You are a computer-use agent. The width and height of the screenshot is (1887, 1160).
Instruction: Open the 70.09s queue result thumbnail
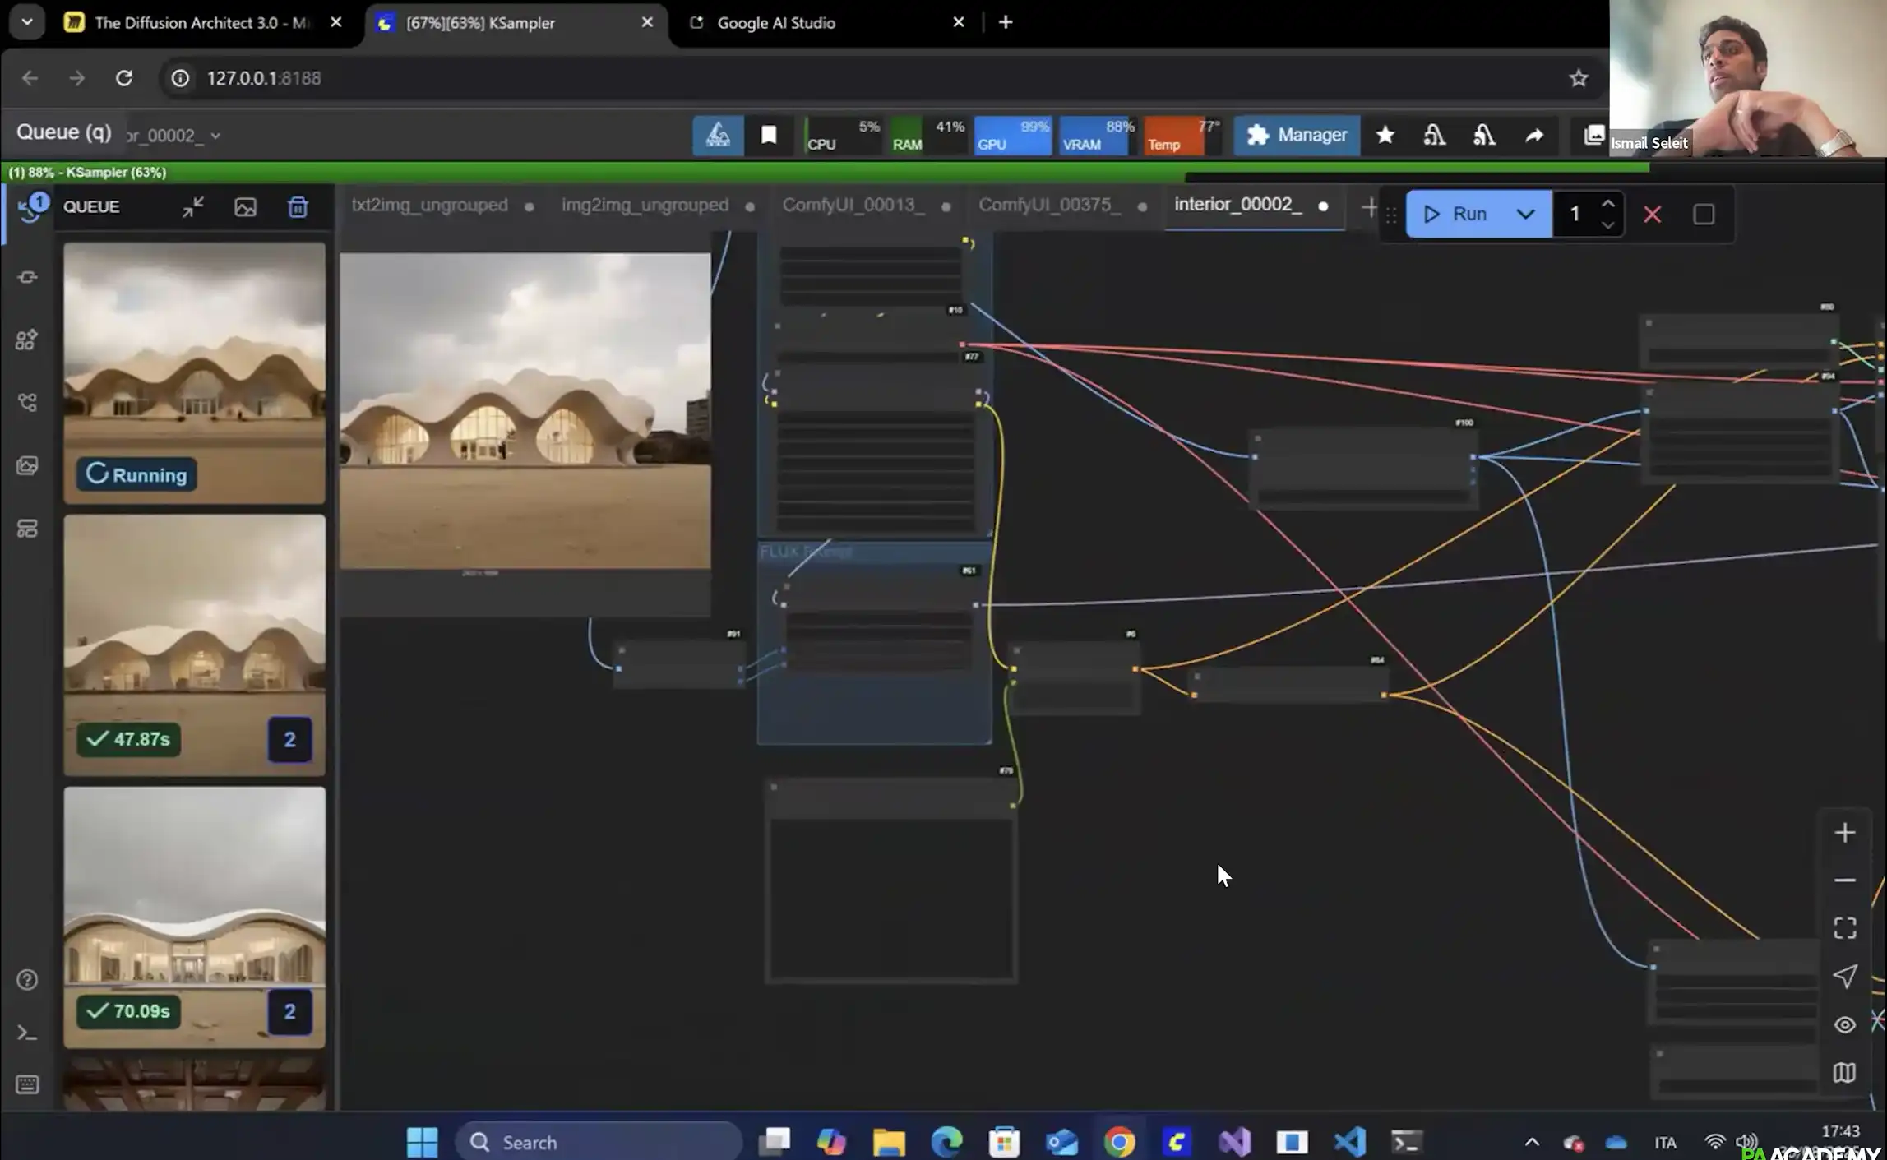[195, 917]
